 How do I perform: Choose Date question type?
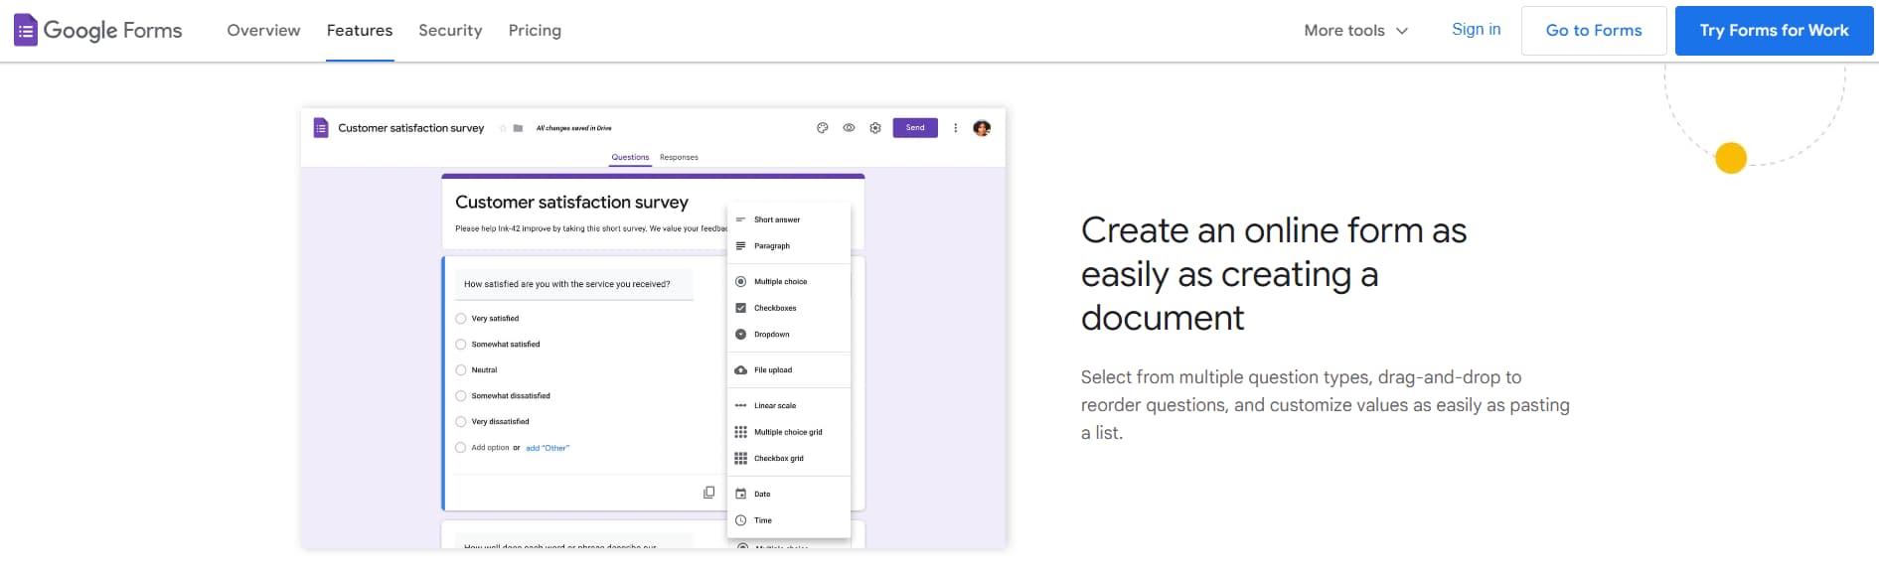(x=789, y=495)
